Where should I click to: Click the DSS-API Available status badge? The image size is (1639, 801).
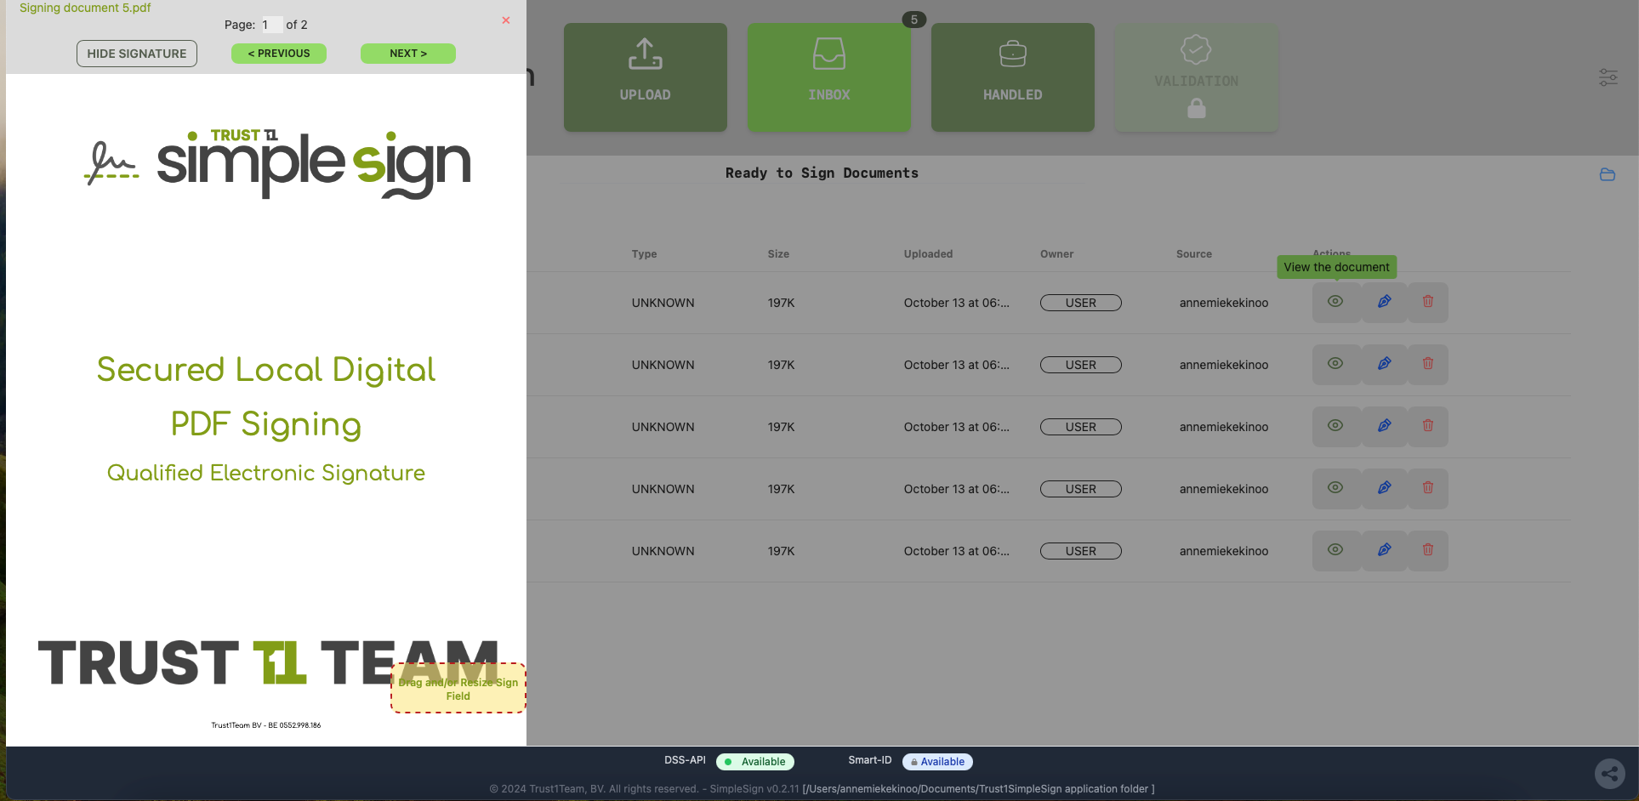pos(755,762)
